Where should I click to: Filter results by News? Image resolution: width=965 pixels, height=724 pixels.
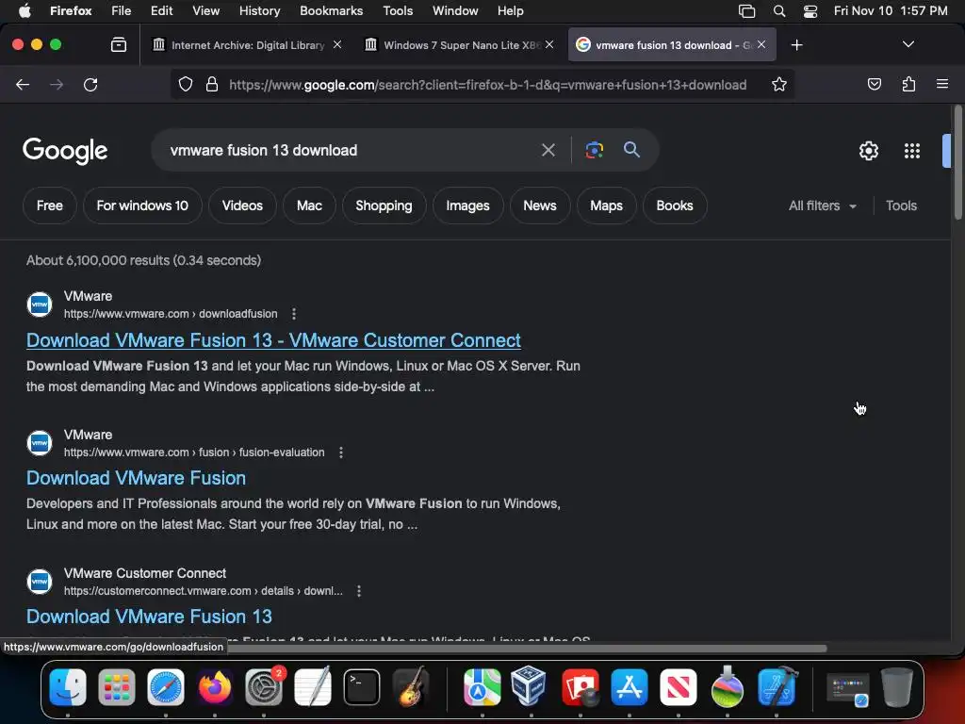pos(540,206)
